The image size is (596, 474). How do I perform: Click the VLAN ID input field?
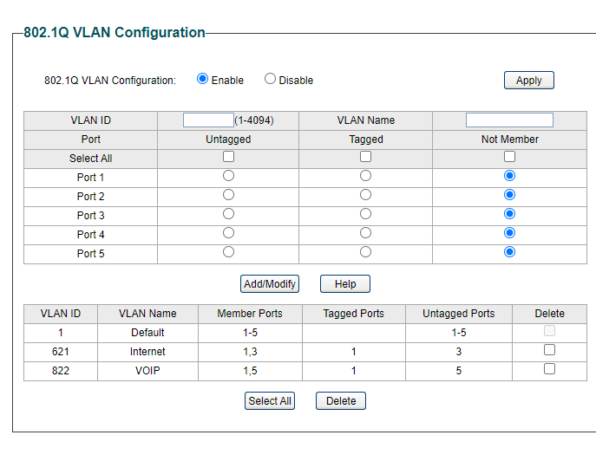[208, 120]
